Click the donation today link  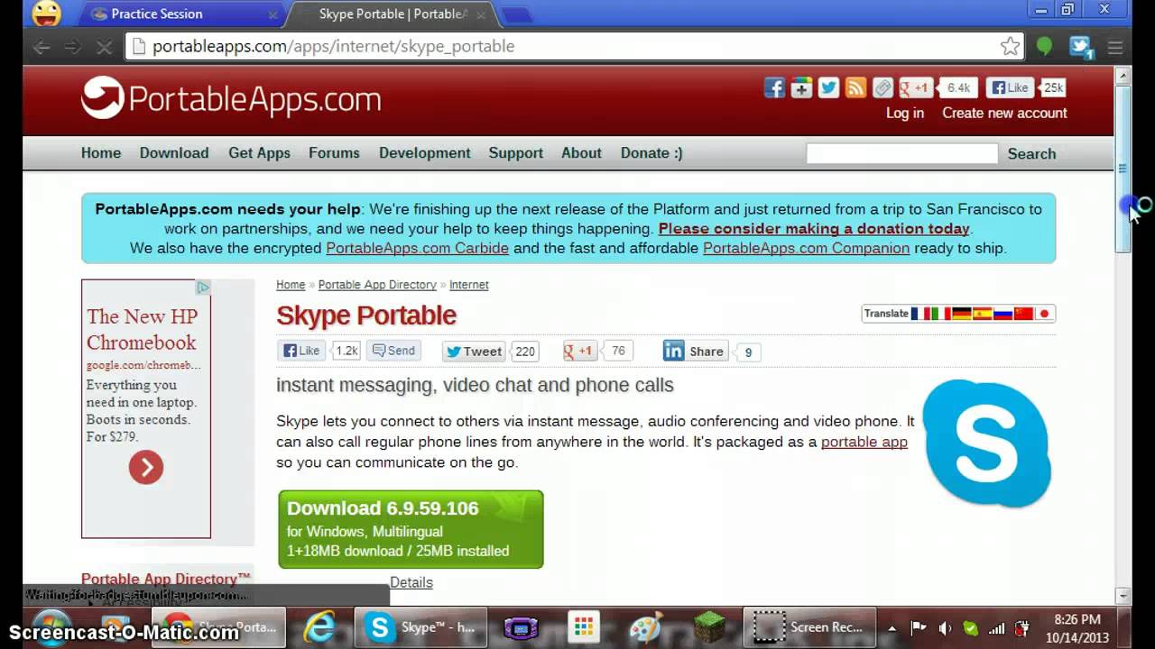tap(814, 229)
